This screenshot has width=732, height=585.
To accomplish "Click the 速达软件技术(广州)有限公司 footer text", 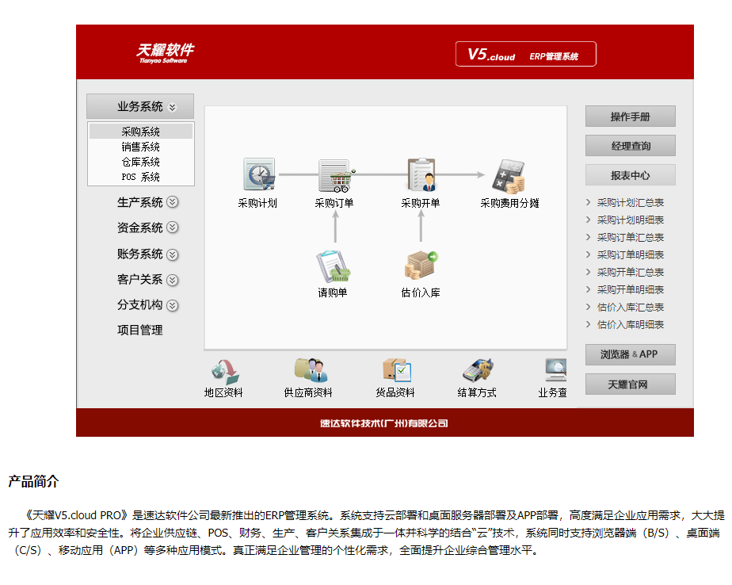I will coord(384,423).
